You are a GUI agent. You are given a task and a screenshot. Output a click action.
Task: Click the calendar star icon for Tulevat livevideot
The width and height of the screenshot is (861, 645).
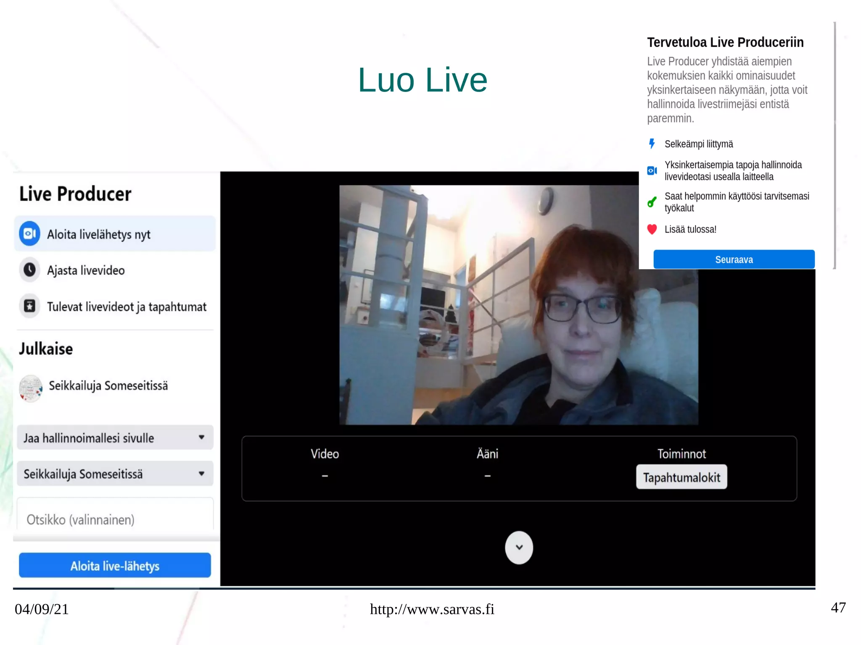tap(29, 306)
